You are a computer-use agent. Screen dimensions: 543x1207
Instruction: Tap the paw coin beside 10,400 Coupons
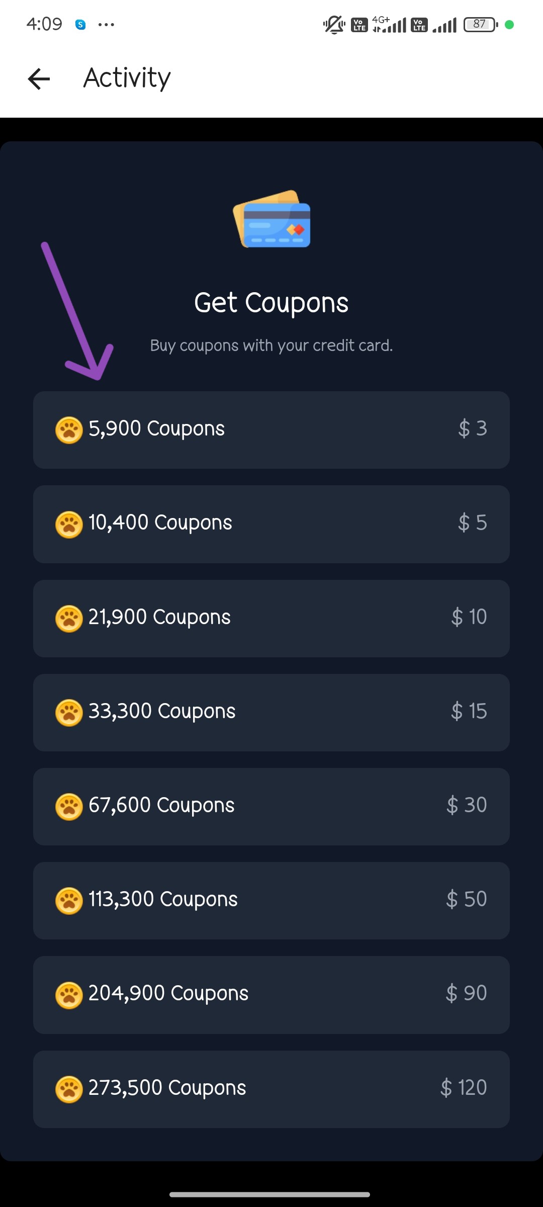[x=69, y=524]
